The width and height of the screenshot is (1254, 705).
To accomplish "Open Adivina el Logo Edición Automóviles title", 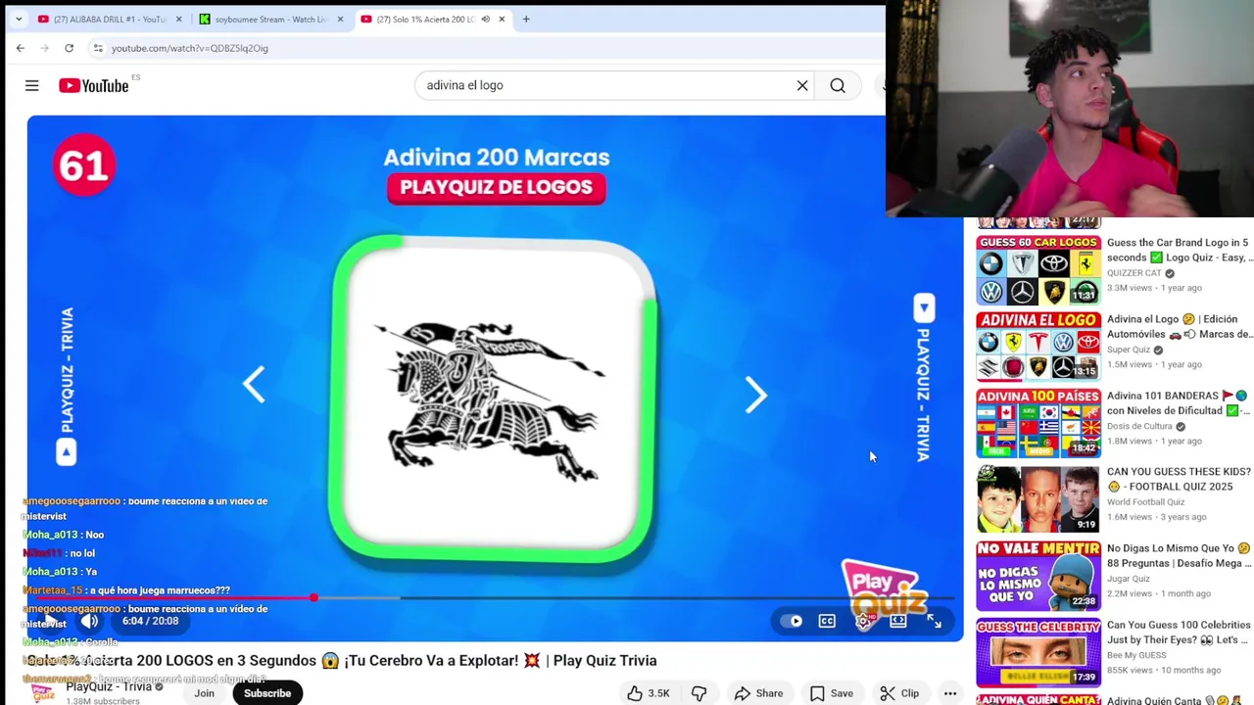I will tap(1180, 327).
